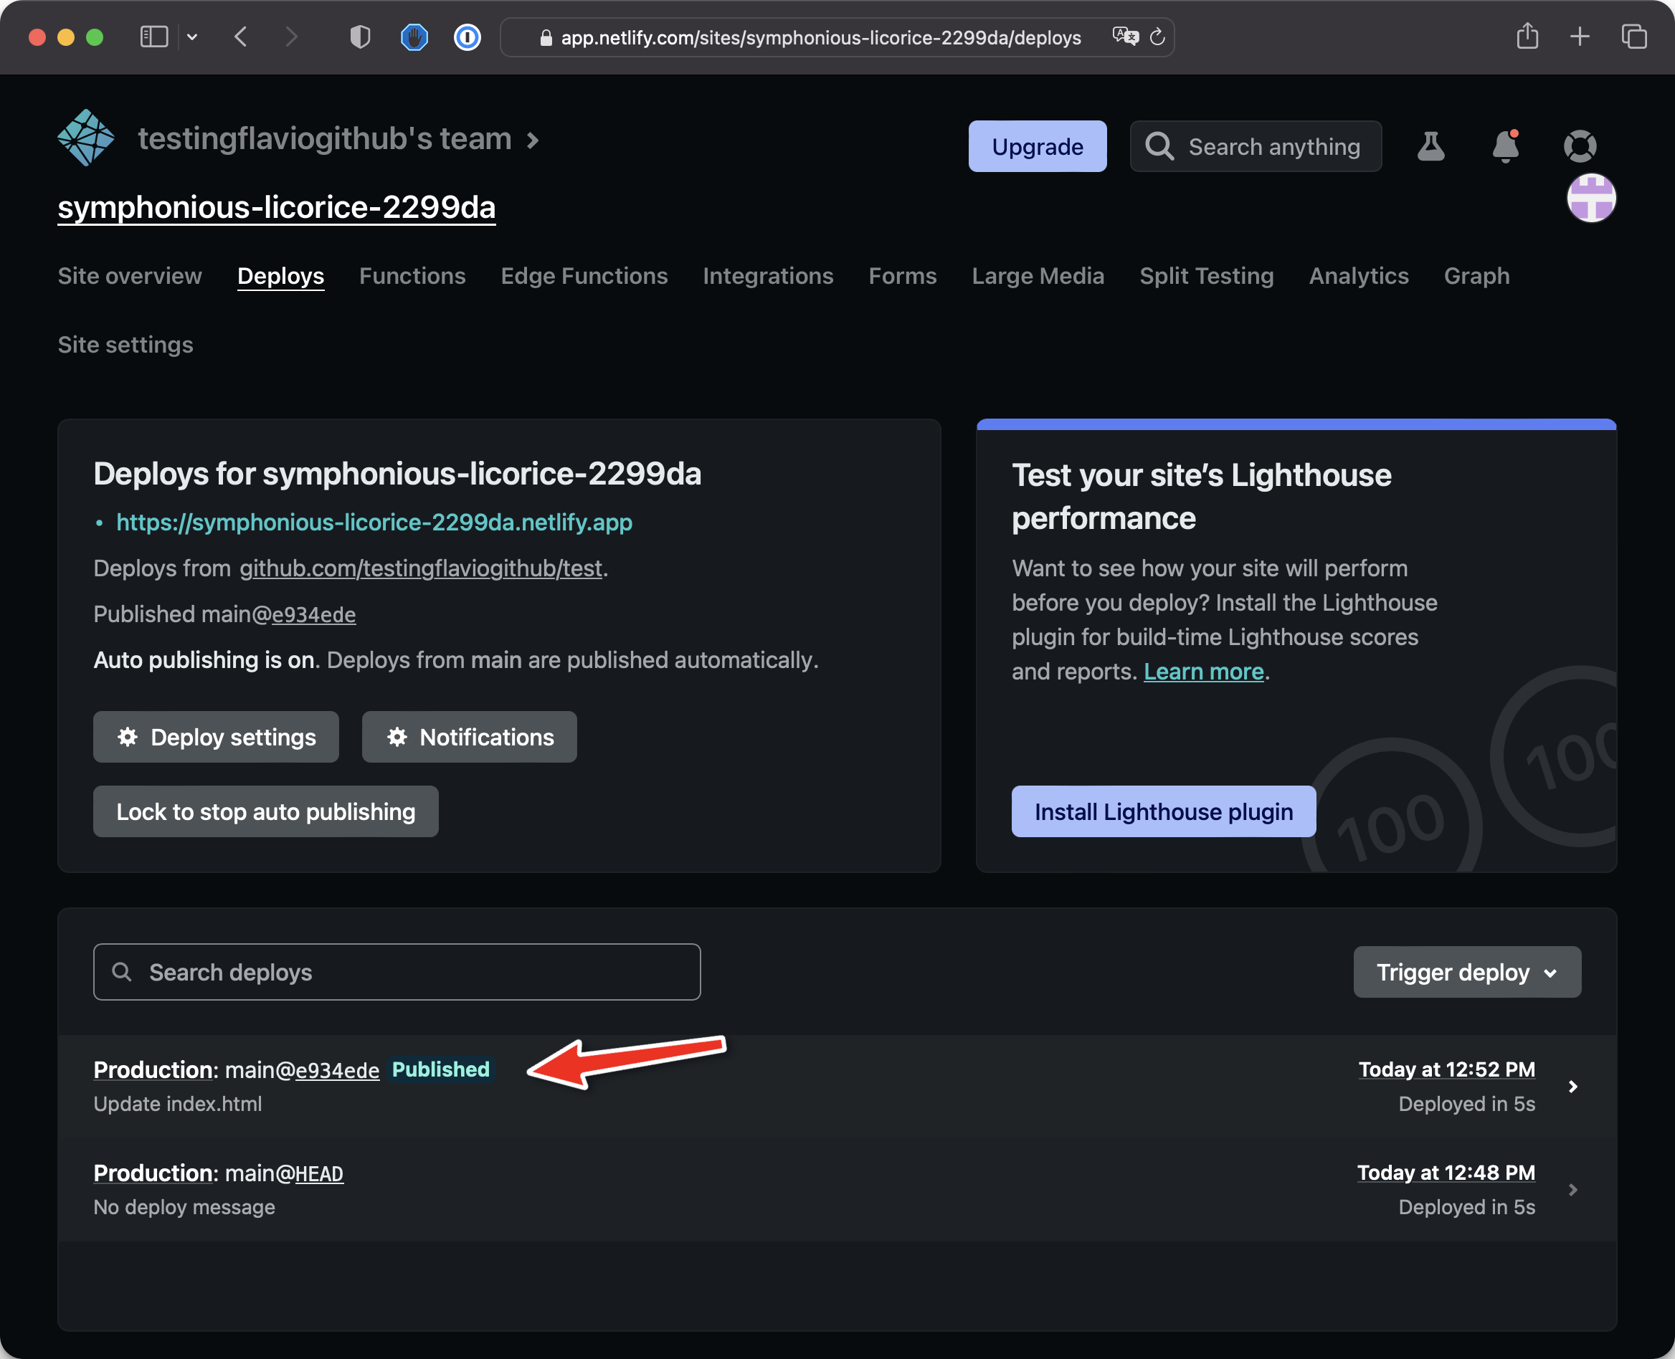
Task: Click Lock to stop auto publishing
Action: (x=265, y=812)
